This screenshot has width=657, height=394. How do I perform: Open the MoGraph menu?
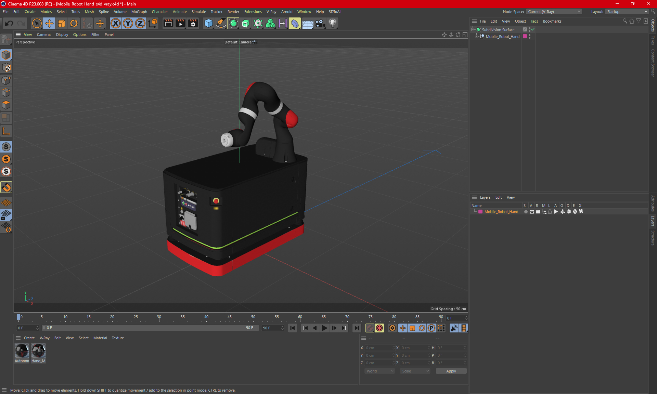pyautogui.click(x=139, y=12)
